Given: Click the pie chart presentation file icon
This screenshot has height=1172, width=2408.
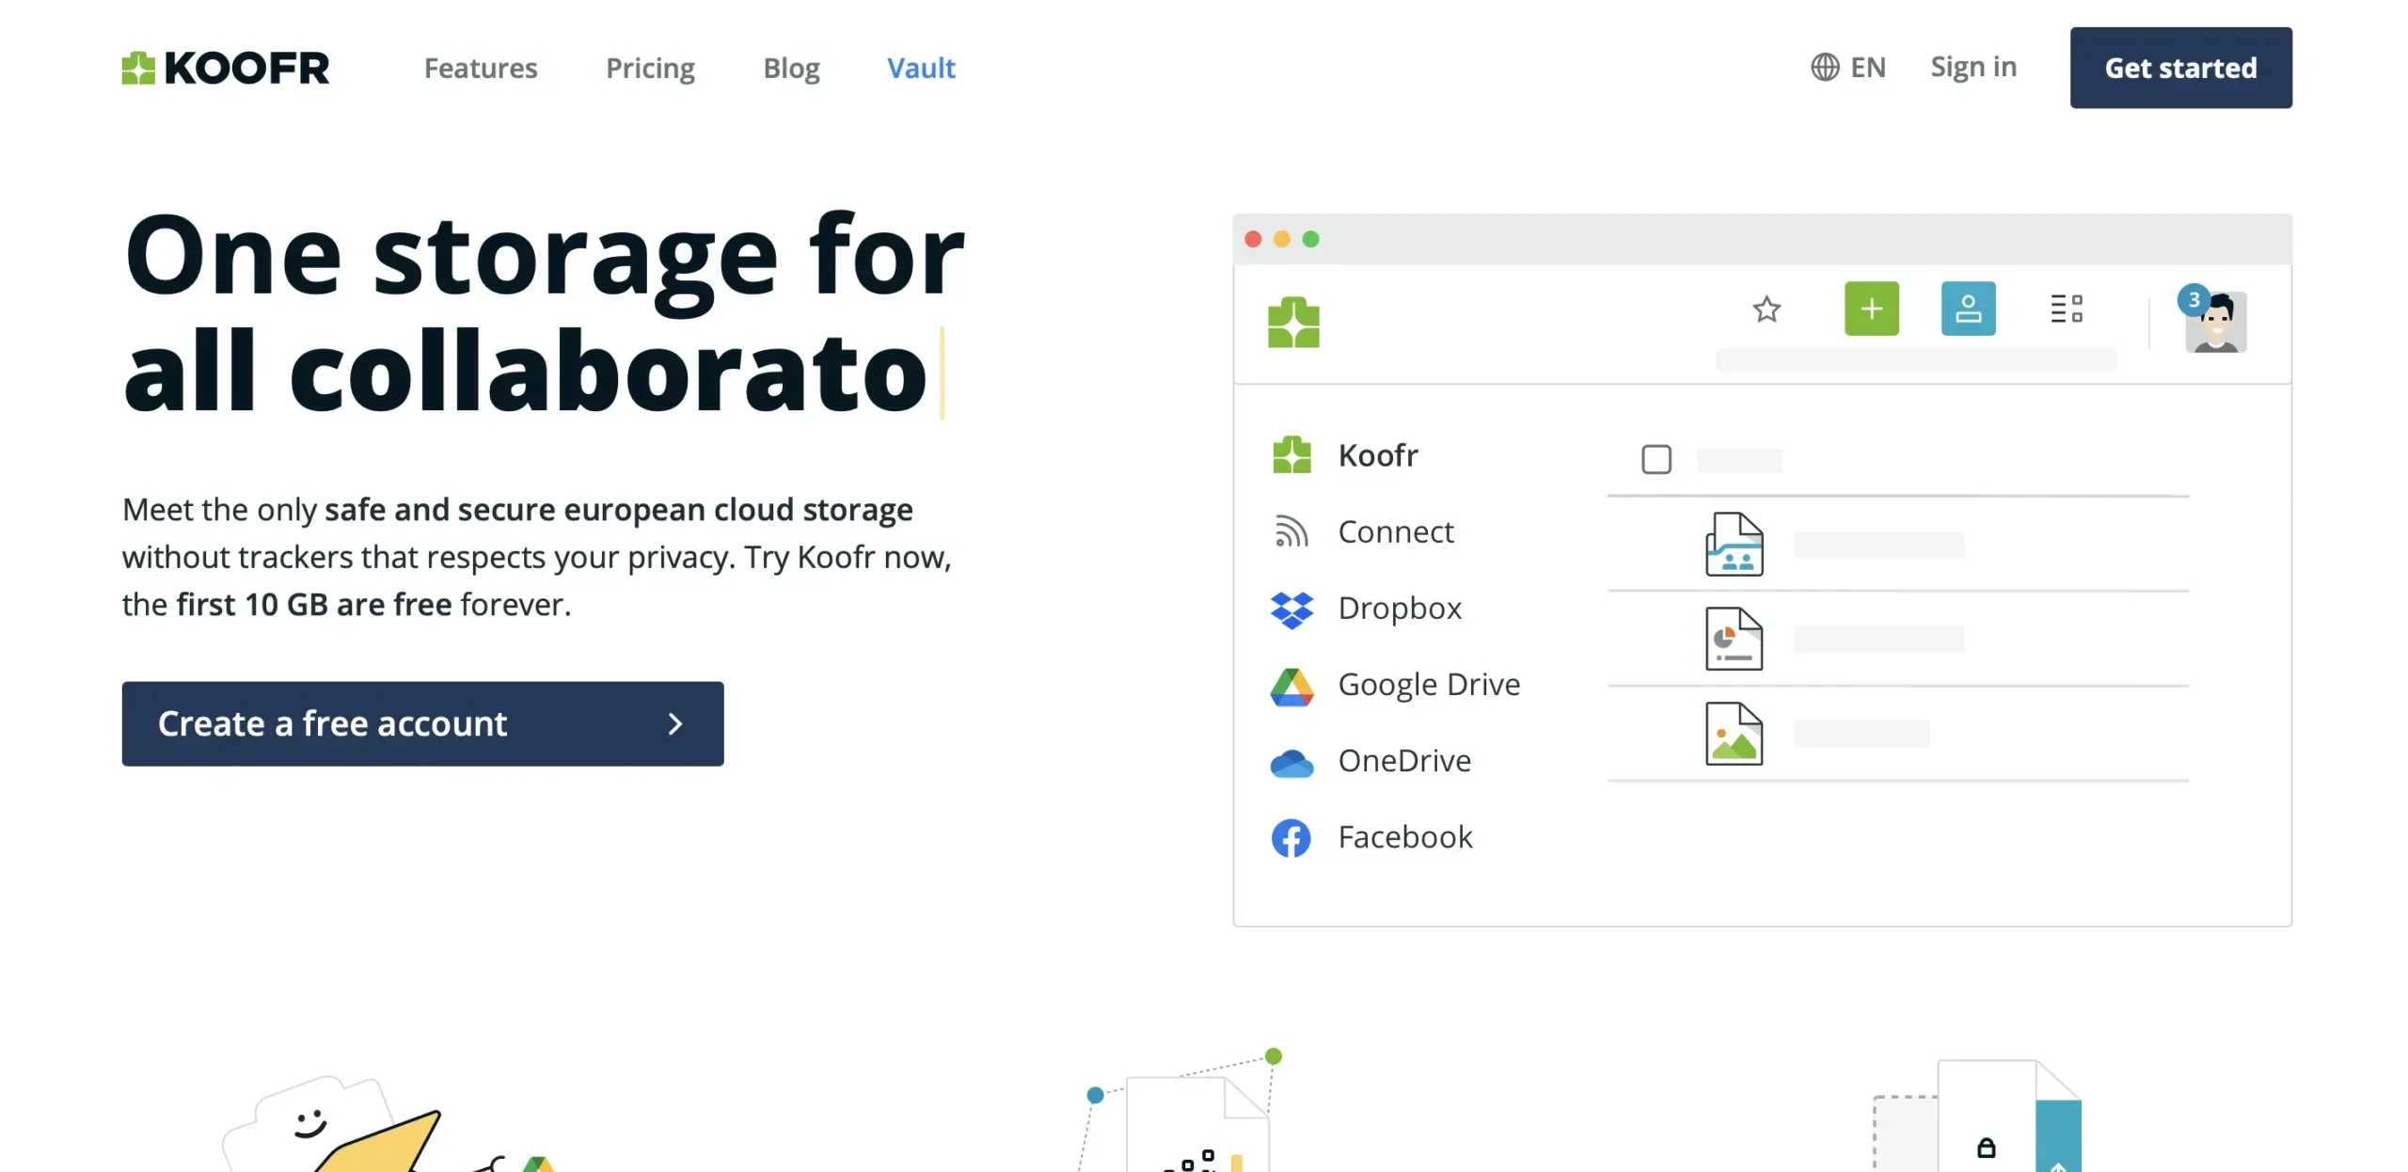Looking at the screenshot, I should click(1734, 639).
